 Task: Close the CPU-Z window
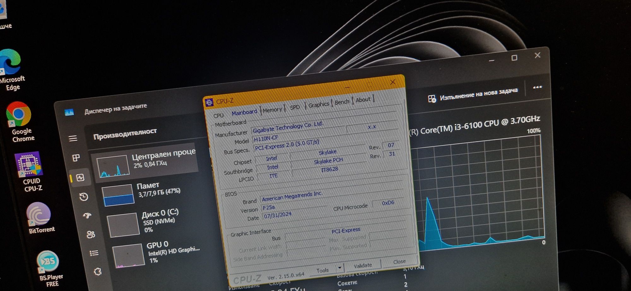pyautogui.click(x=392, y=82)
